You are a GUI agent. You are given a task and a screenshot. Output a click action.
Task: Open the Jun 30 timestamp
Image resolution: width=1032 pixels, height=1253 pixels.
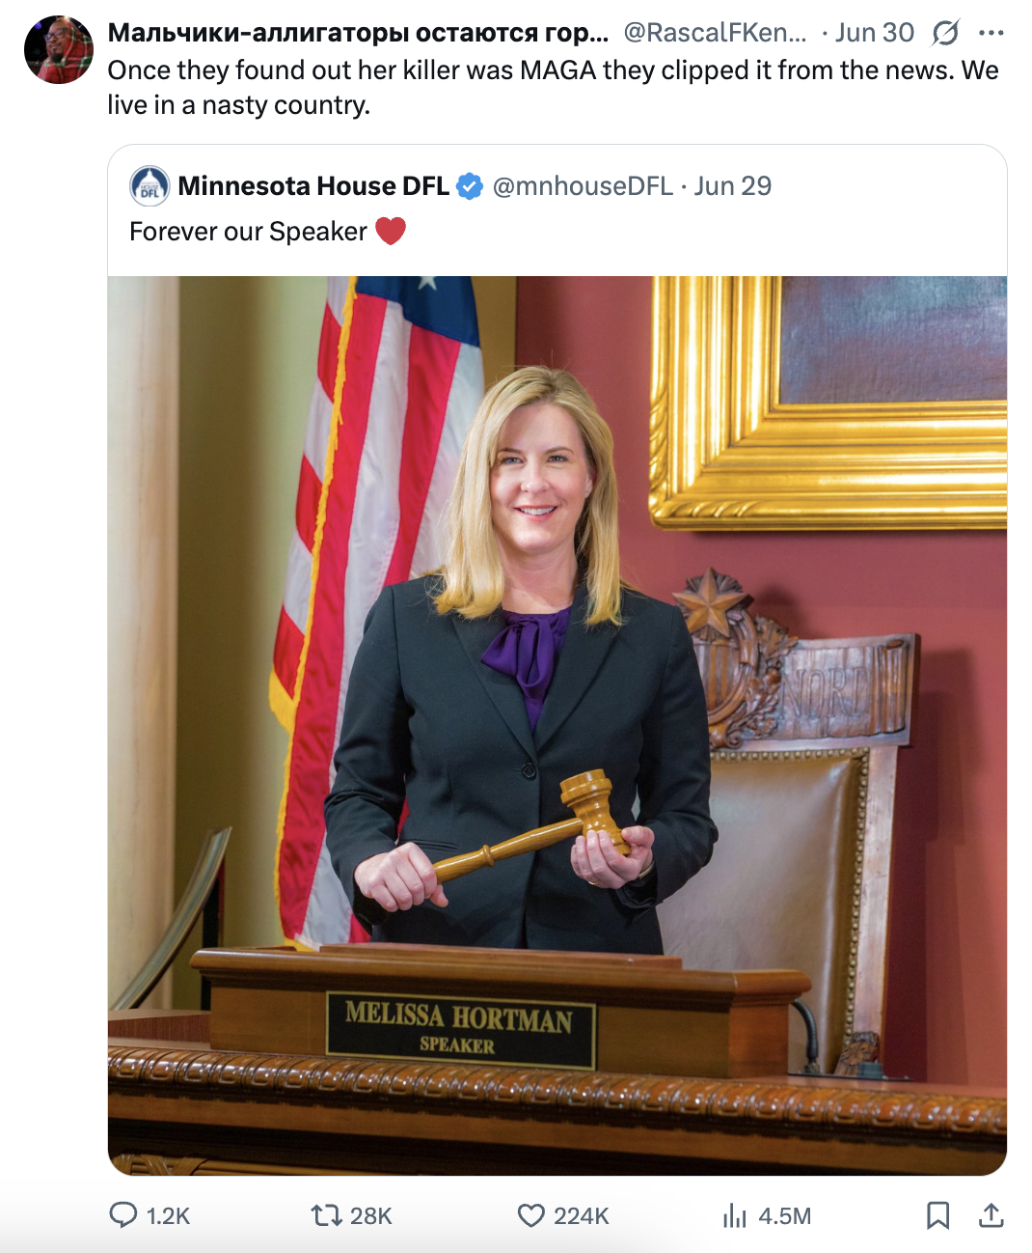874,33
